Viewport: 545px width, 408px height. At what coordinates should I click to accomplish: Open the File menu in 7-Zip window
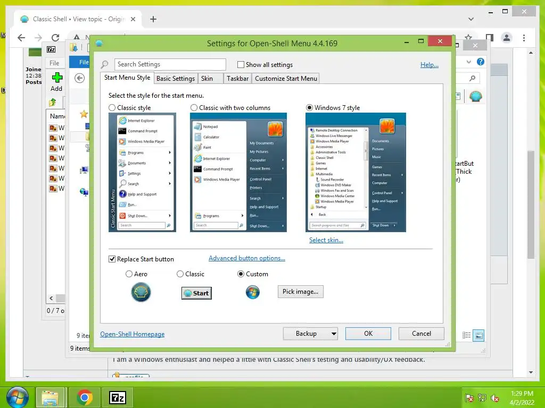point(54,63)
